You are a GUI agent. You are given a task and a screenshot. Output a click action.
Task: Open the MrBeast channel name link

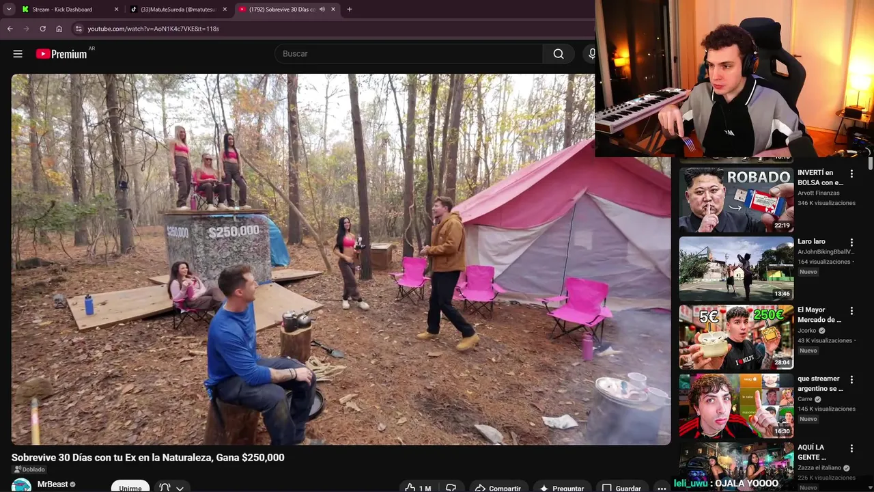(53, 484)
